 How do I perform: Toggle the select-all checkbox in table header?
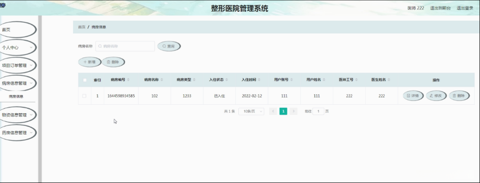click(85, 80)
